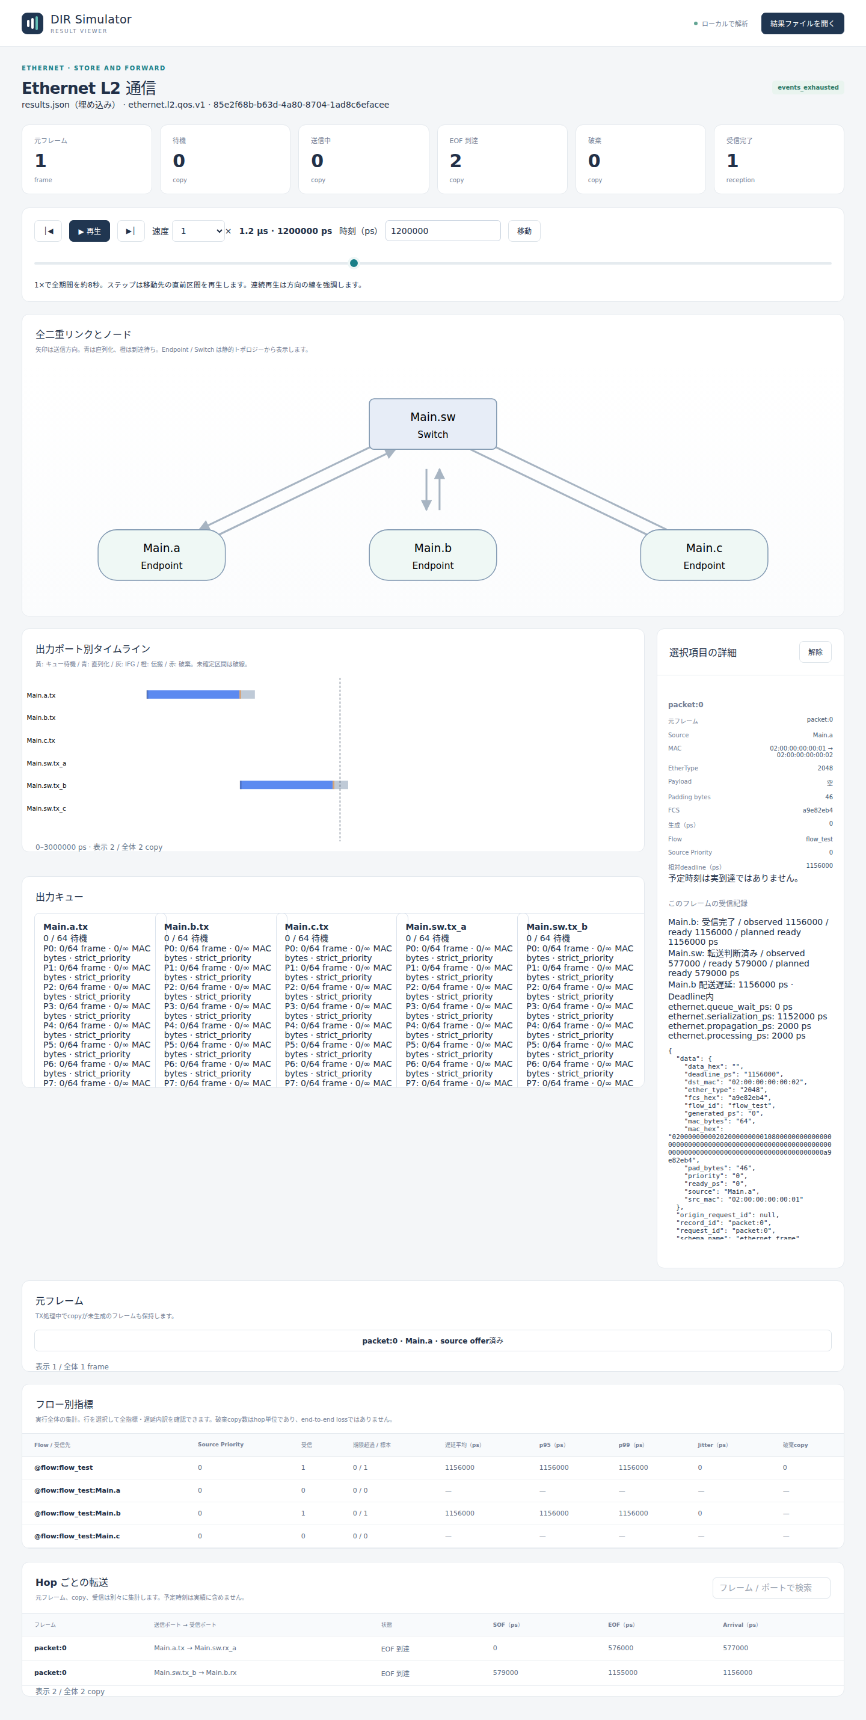Select the Main.a Endpoint node
The height and width of the screenshot is (1720, 866).
point(162,555)
